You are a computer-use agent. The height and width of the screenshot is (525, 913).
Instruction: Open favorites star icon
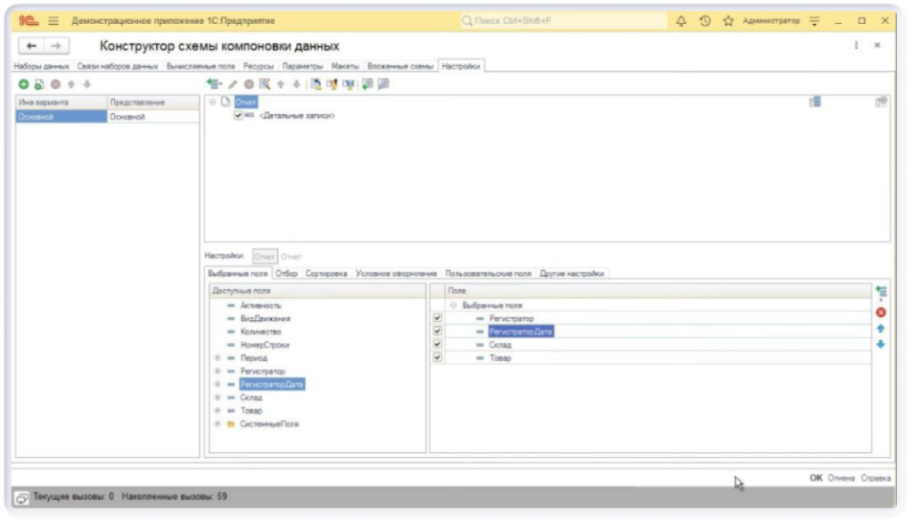[x=728, y=21]
